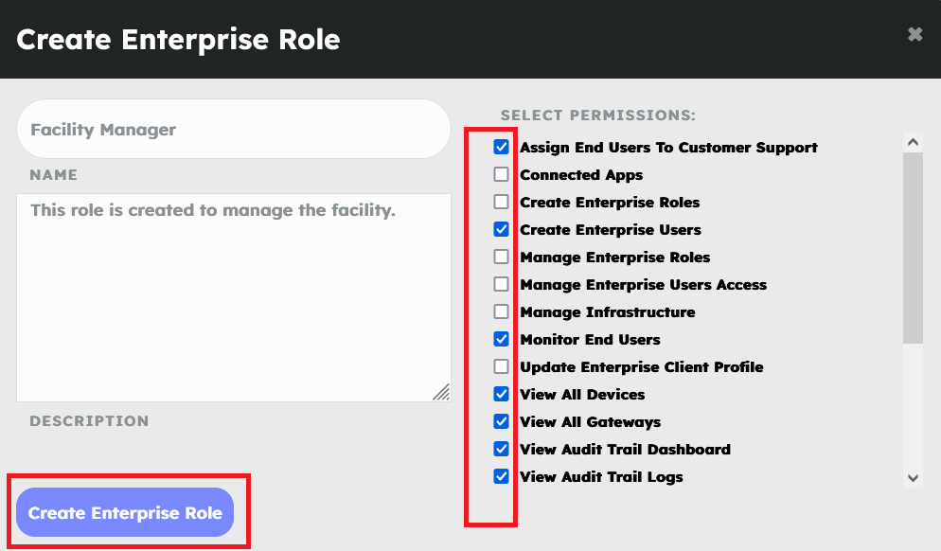941x551 pixels.
Task: Deselect the View All Gateways checkbox
Action: pos(502,422)
